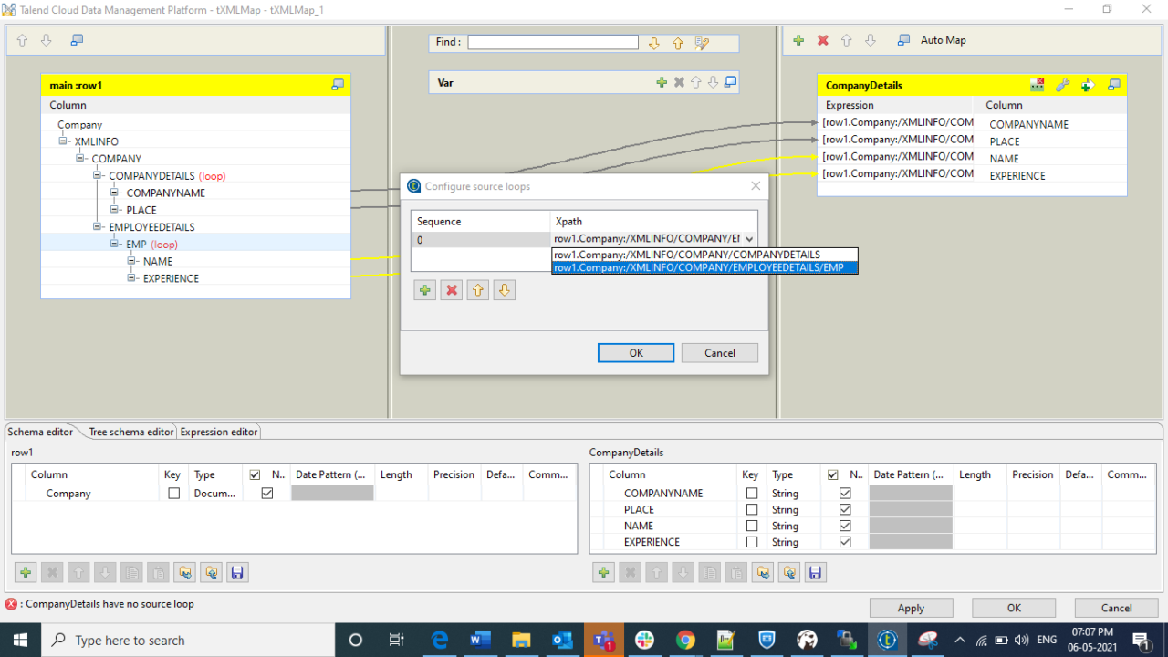Save the CompanyDetails schema as file
This screenshot has width=1168, height=657.
816,572
